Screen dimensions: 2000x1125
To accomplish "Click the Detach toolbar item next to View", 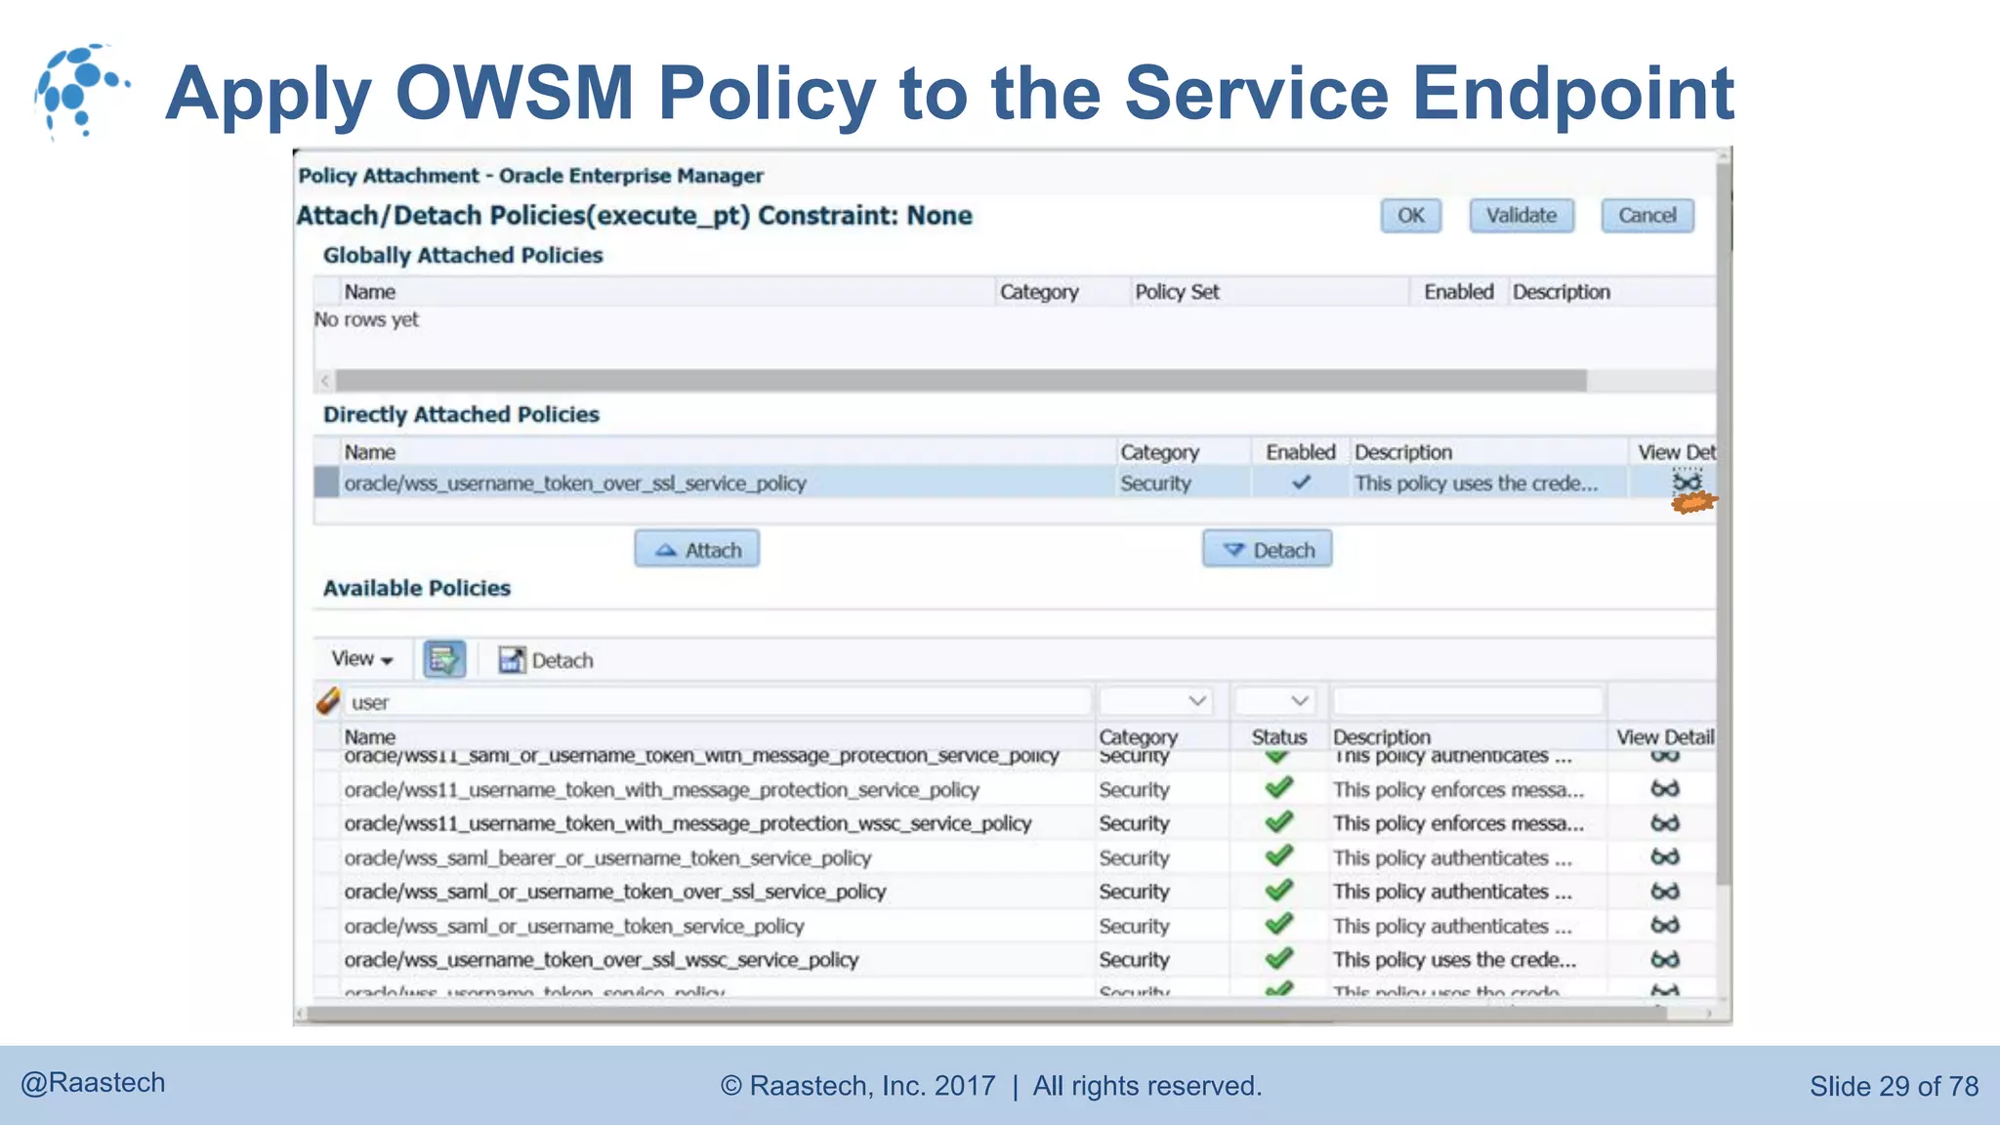I will tap(546, 660).
